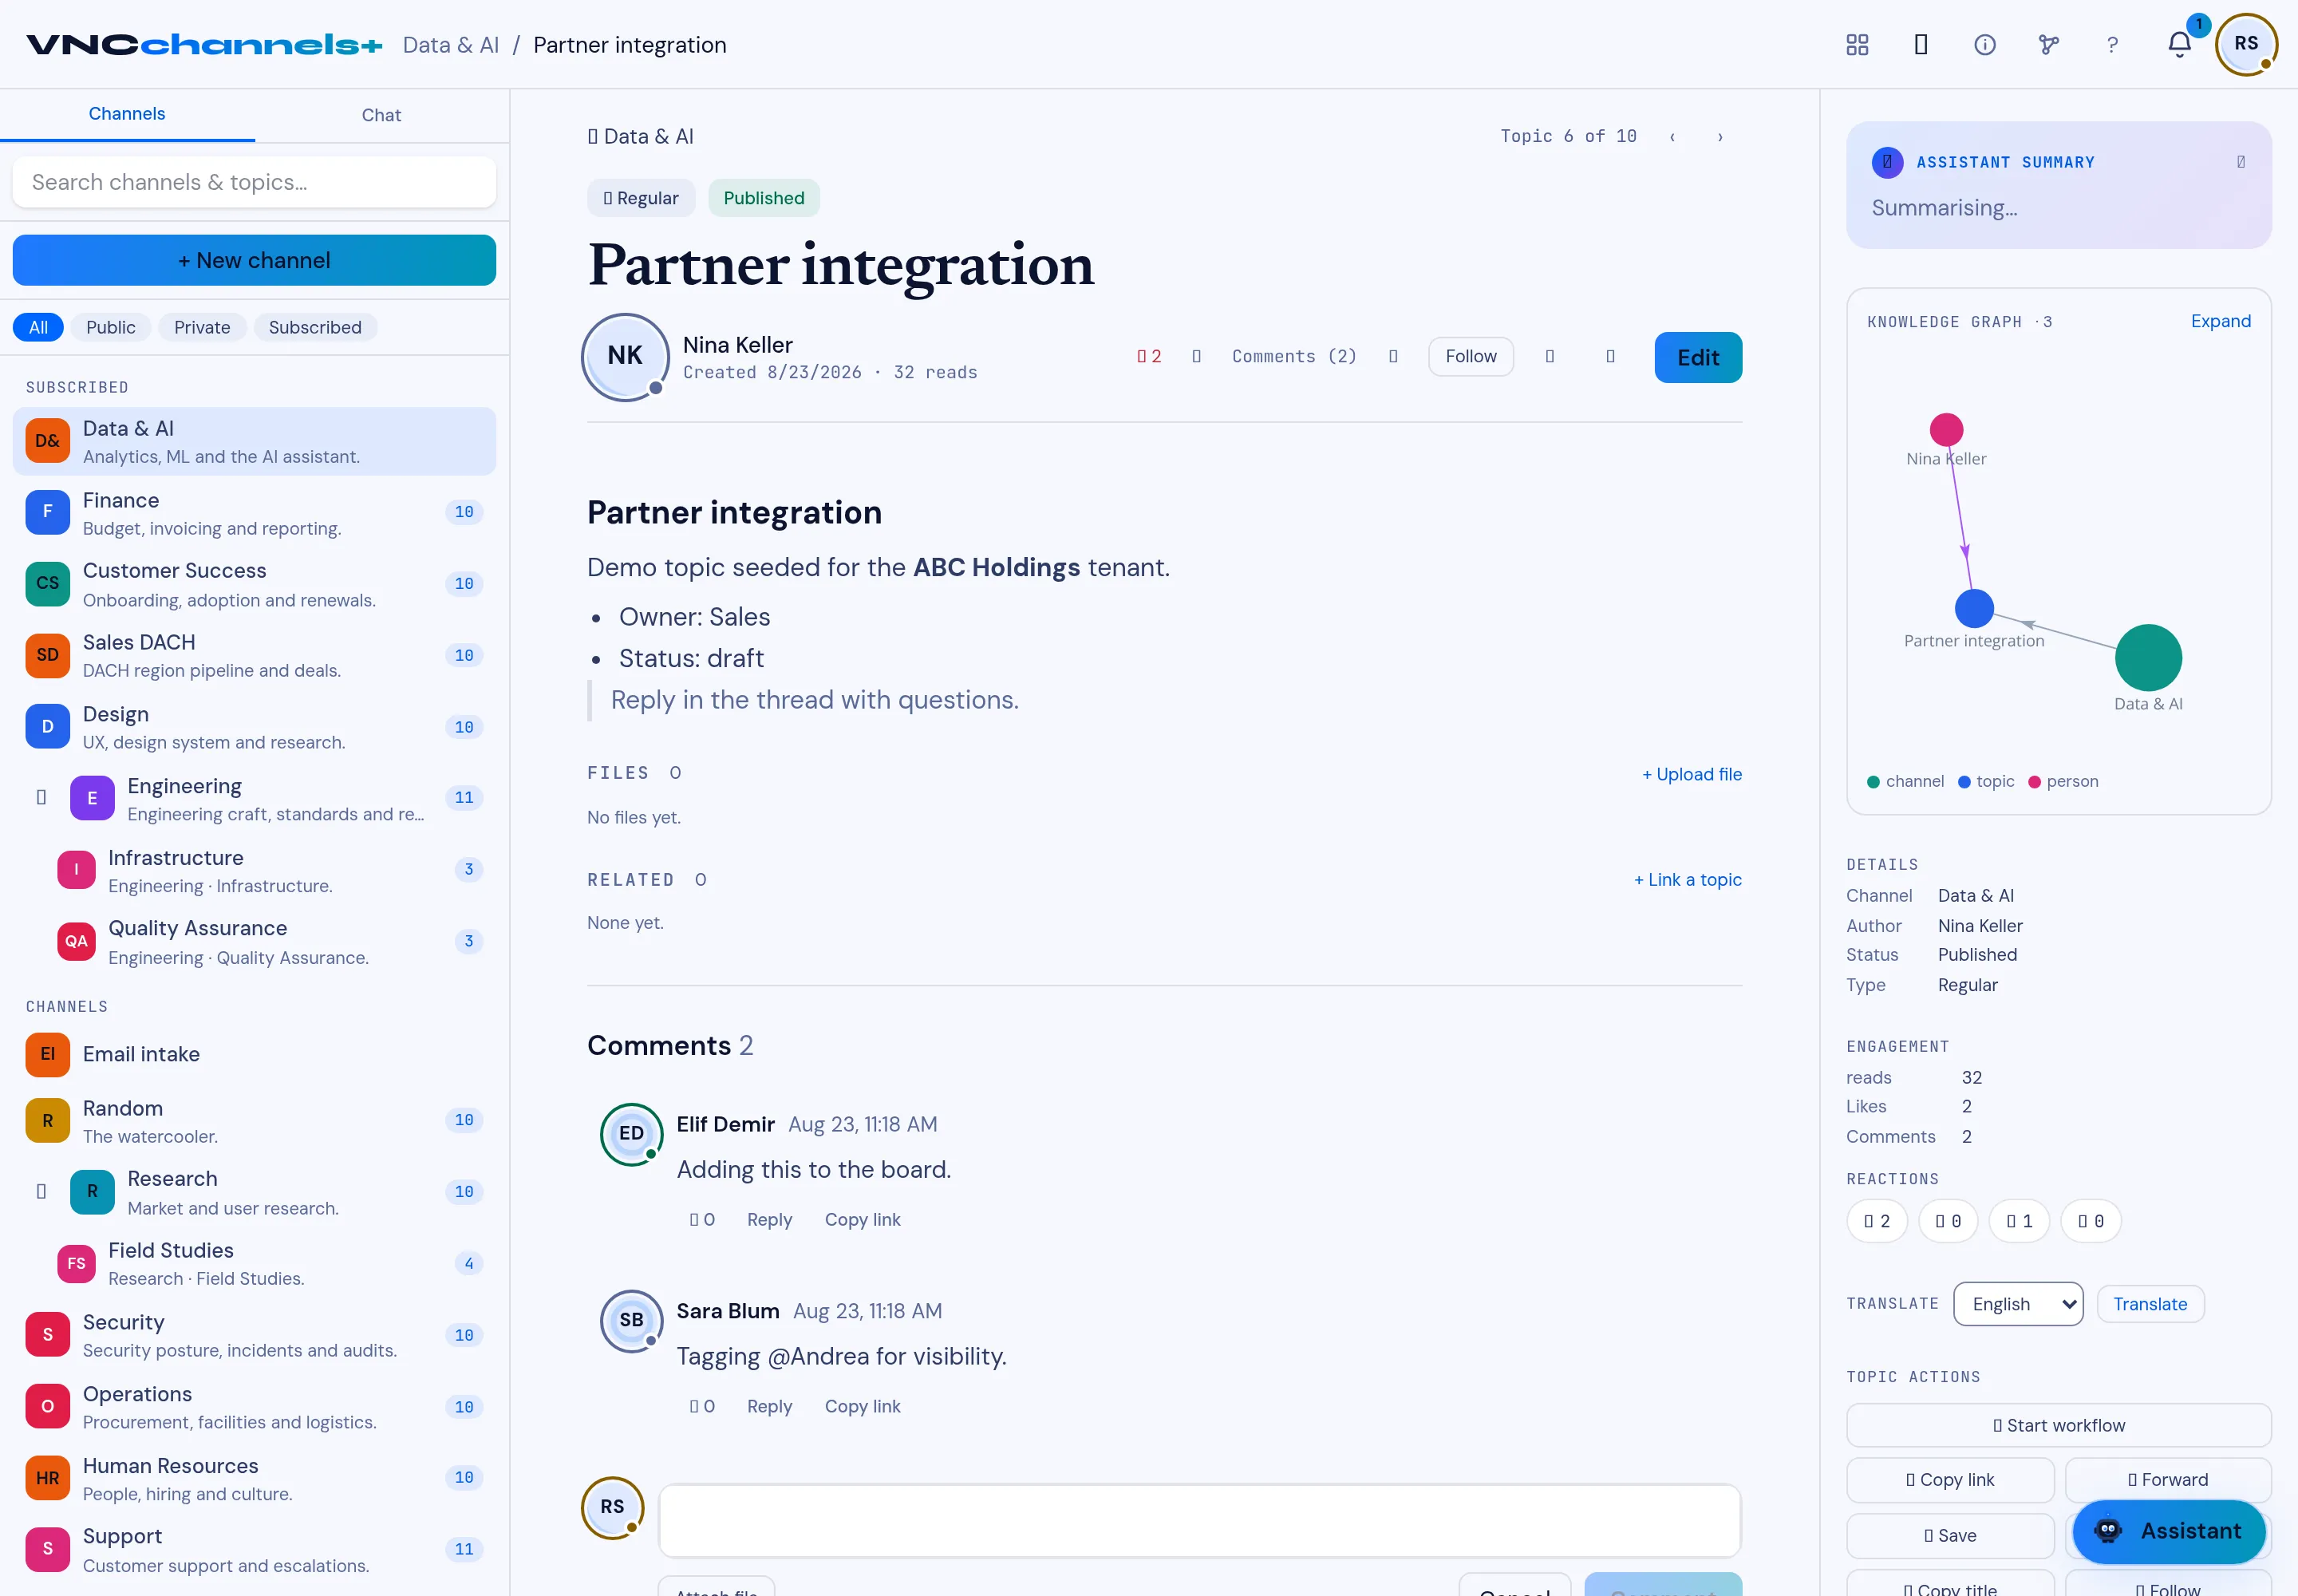Screen dimensions: 2298x1596
Task: Click the Finance channel F icon
Action: (x=47, y=512)
